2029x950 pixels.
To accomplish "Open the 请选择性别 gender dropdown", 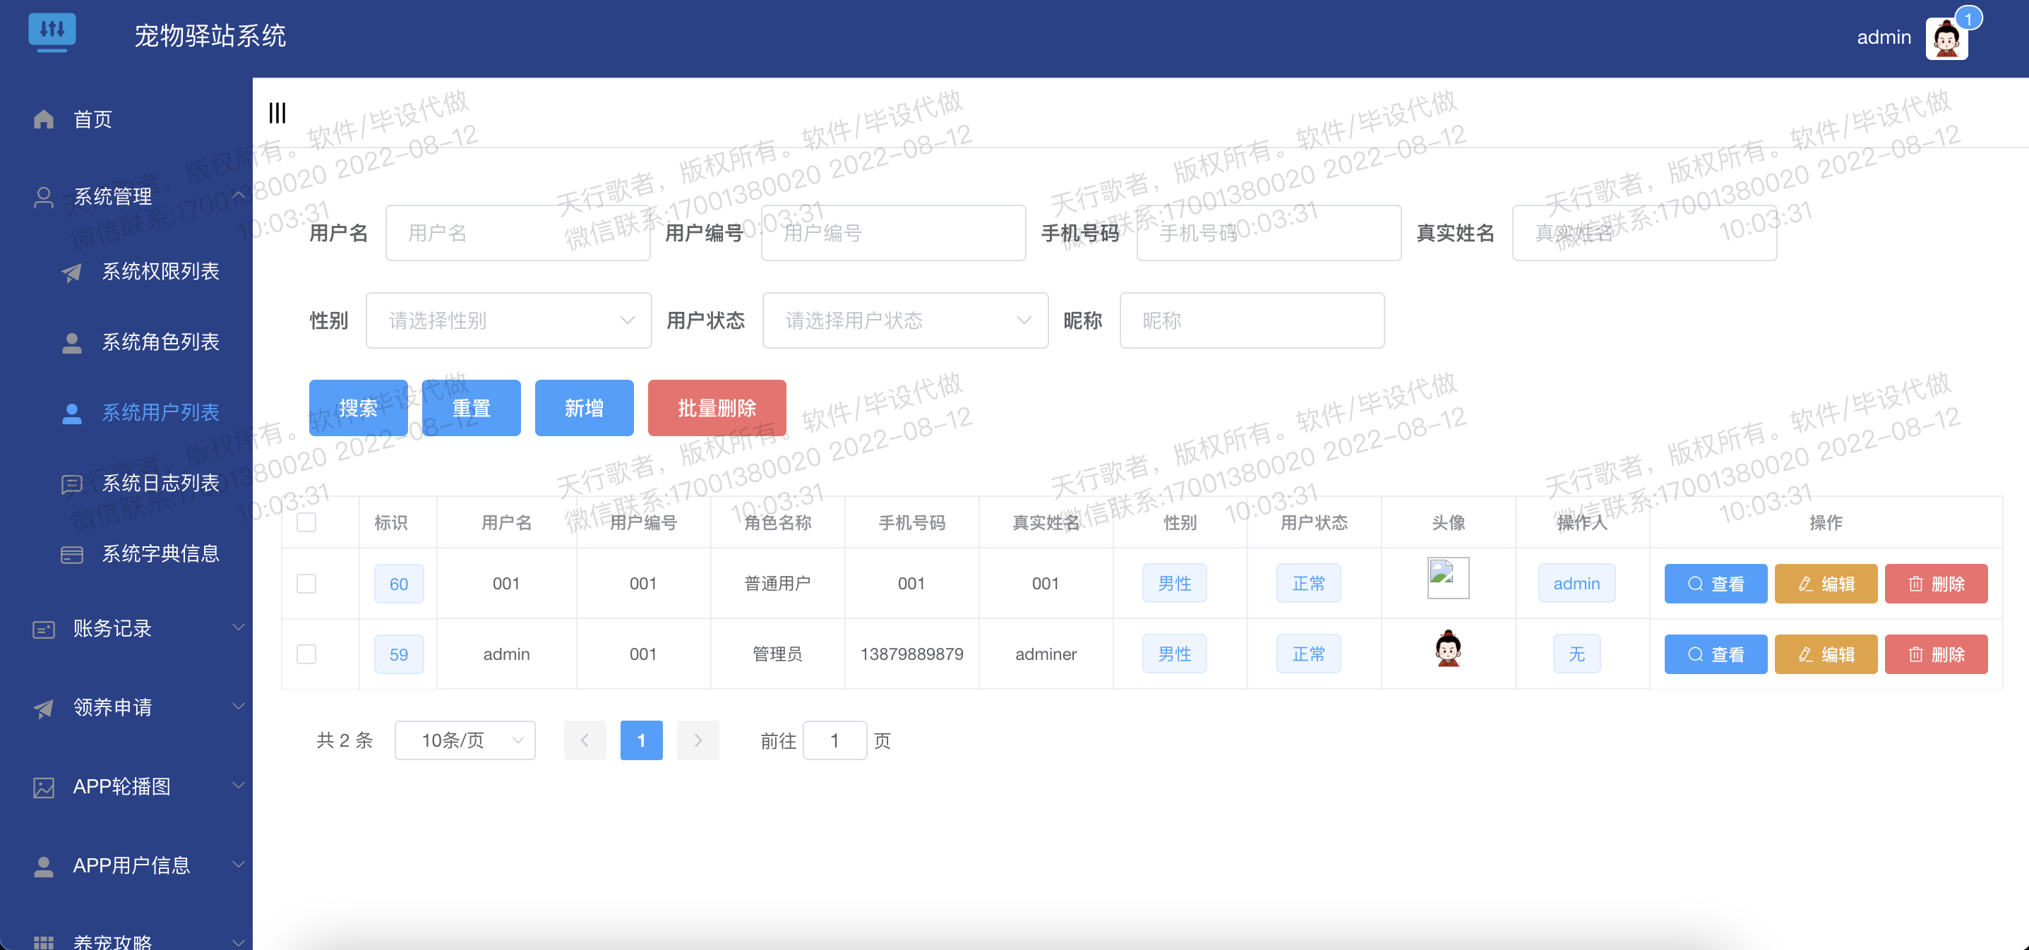I will [x=508, y=320].
